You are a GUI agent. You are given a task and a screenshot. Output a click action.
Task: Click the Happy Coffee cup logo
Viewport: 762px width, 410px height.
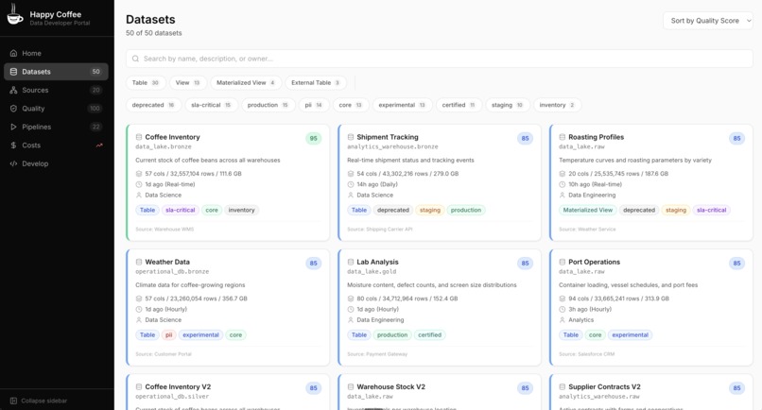14,14
